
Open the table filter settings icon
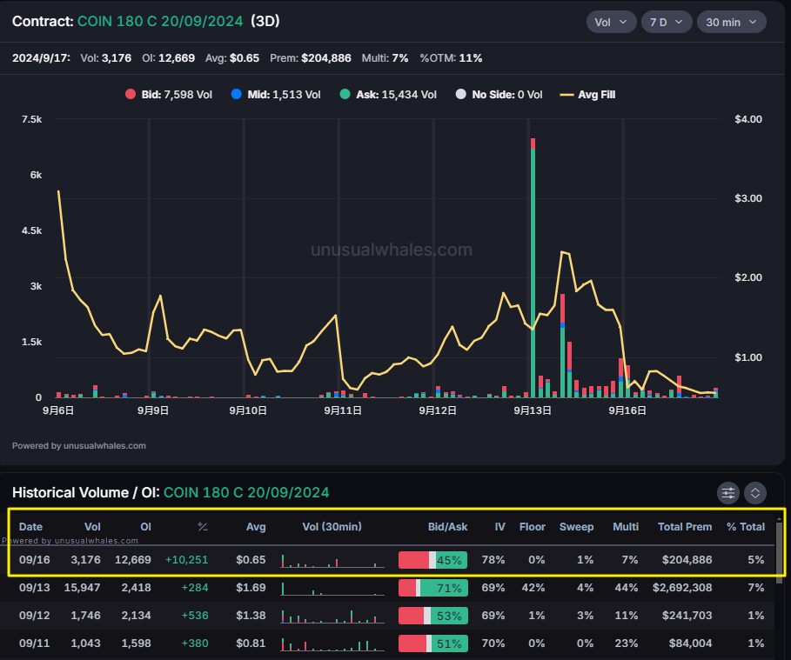coord(728,493)
